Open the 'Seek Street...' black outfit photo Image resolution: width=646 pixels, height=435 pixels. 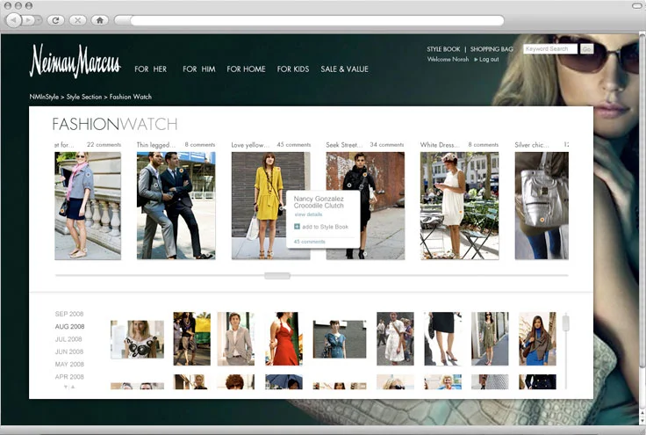coord(365,206)
